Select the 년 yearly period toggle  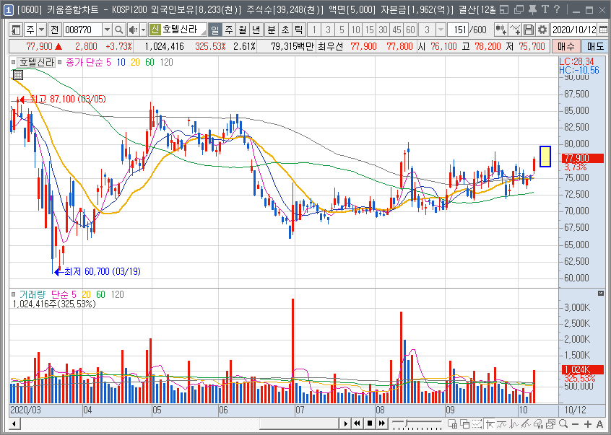[256, 30]
